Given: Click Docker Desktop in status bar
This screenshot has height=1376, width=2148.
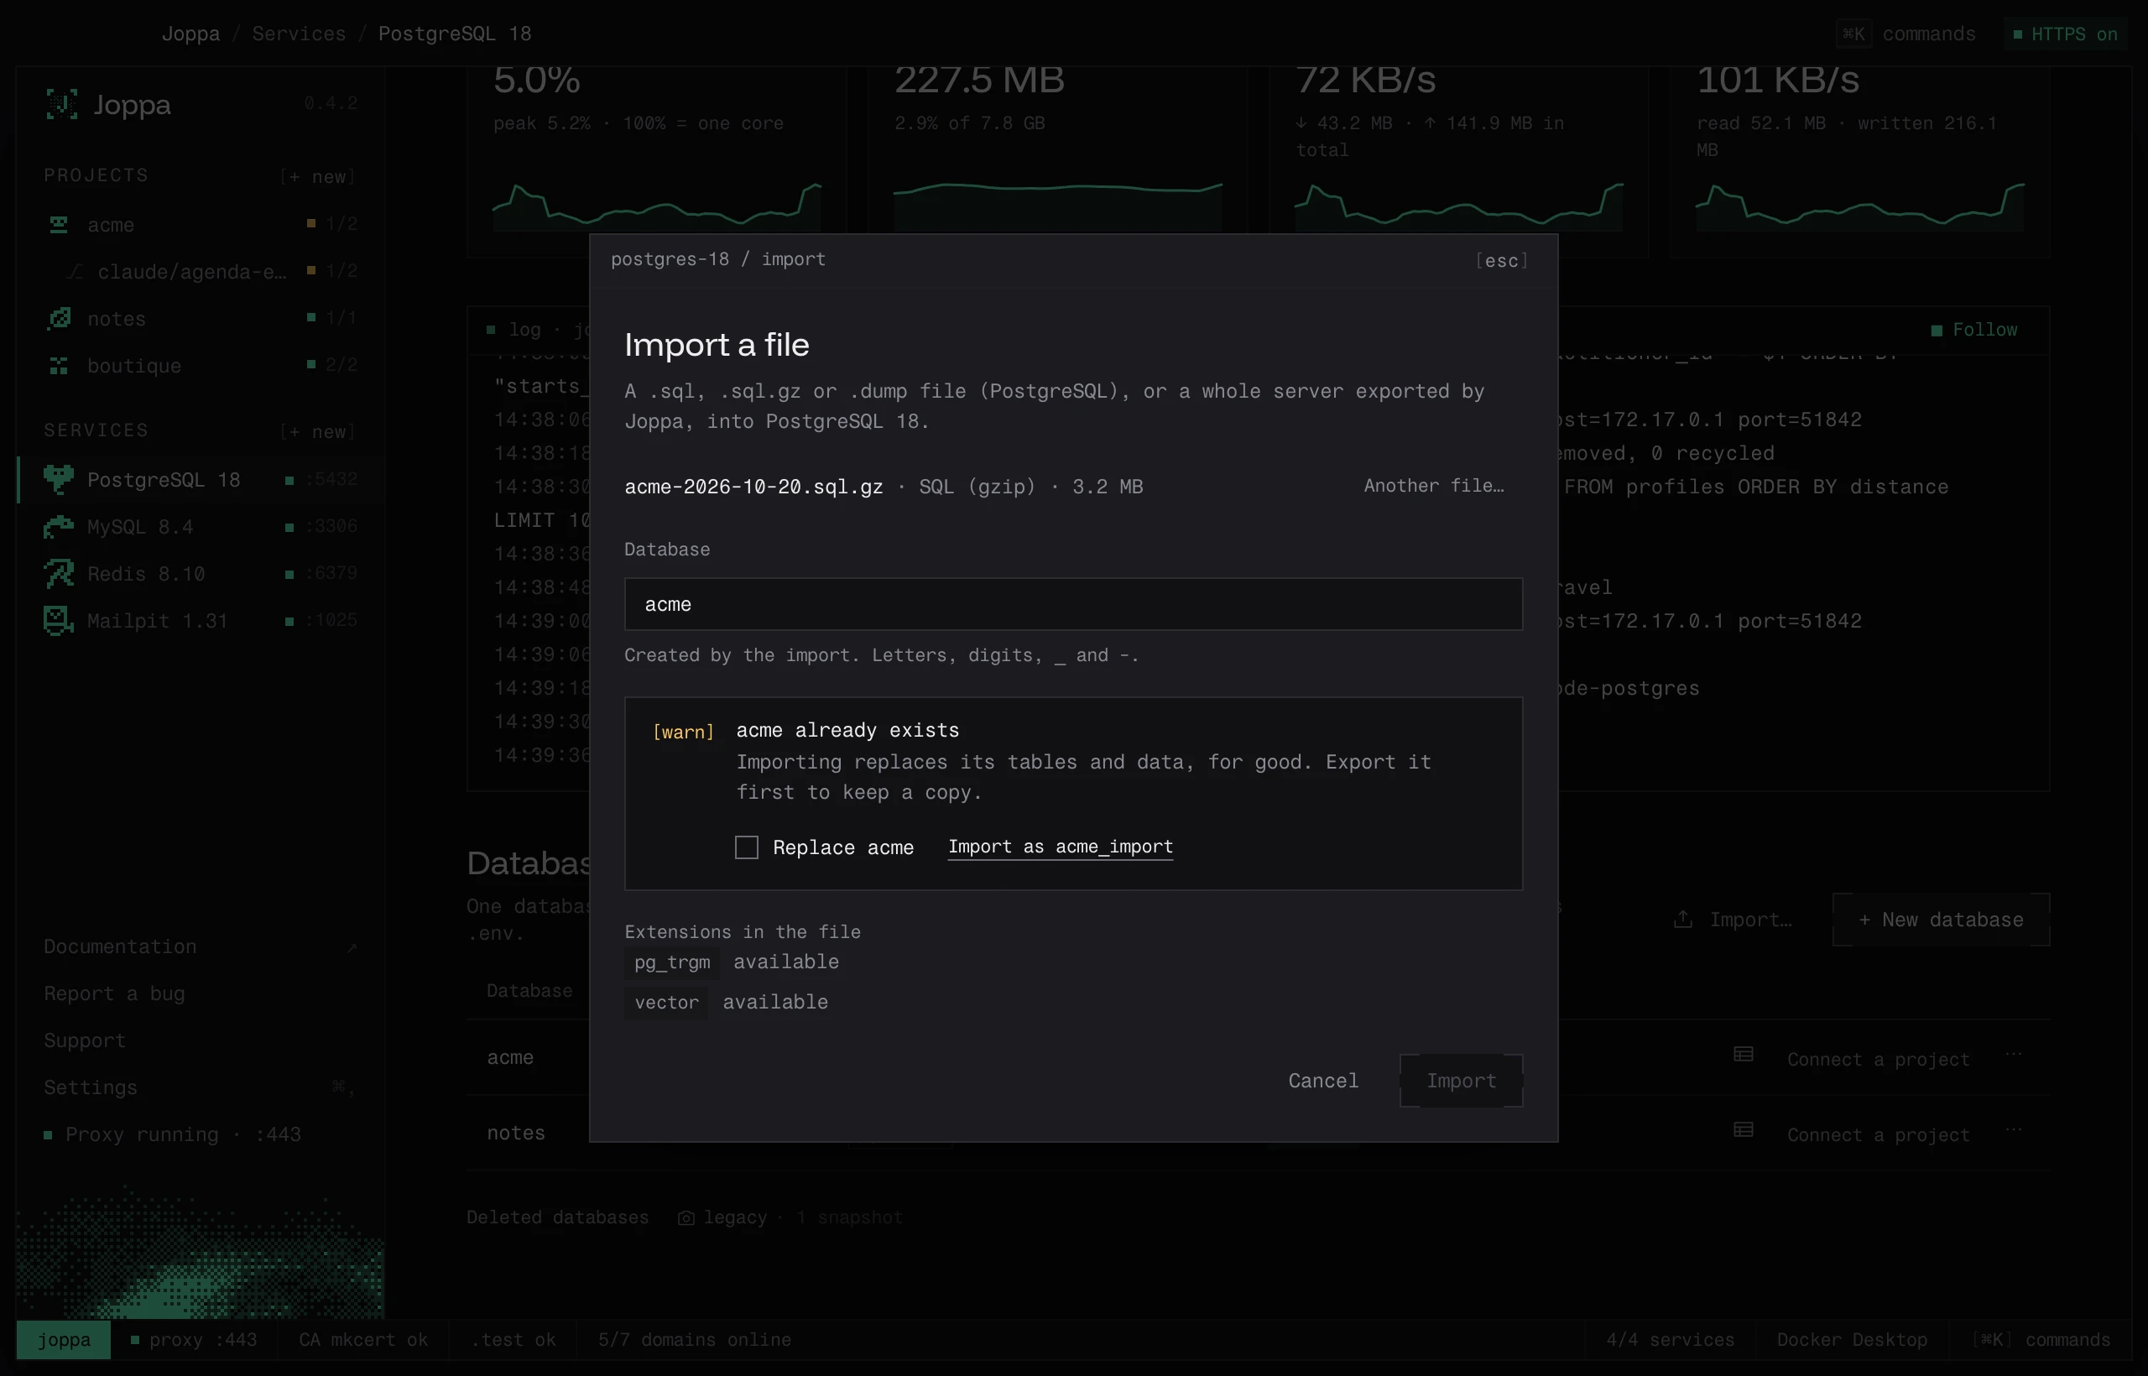Looking at the screenshot, I should coord(1851,1339).
